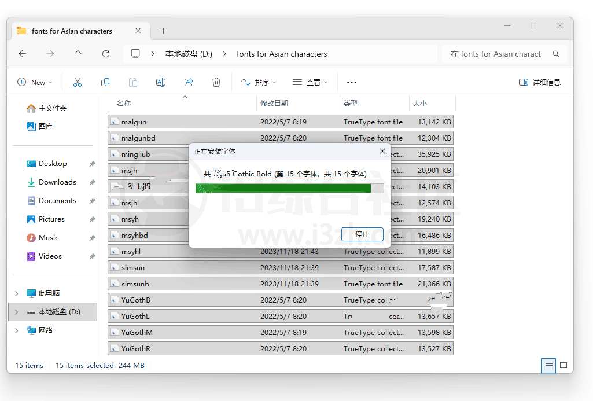Viewport: 593px width, 401px height.
Task: Click the 停止 button to stop install
Action: pyautogui.click(x=362, y=234)
